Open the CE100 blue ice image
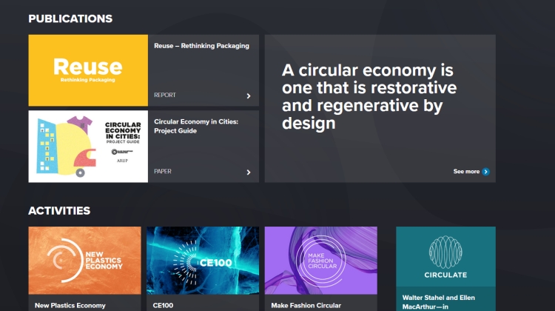This screenshot has height=311, width=555. 203,261
